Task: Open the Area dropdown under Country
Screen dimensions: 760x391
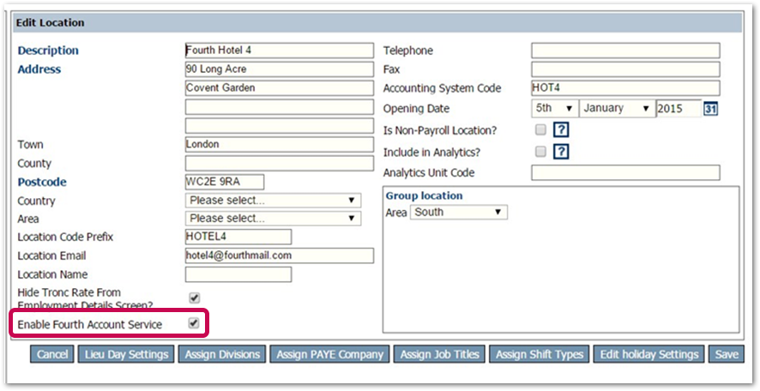Action: [273, 219]
